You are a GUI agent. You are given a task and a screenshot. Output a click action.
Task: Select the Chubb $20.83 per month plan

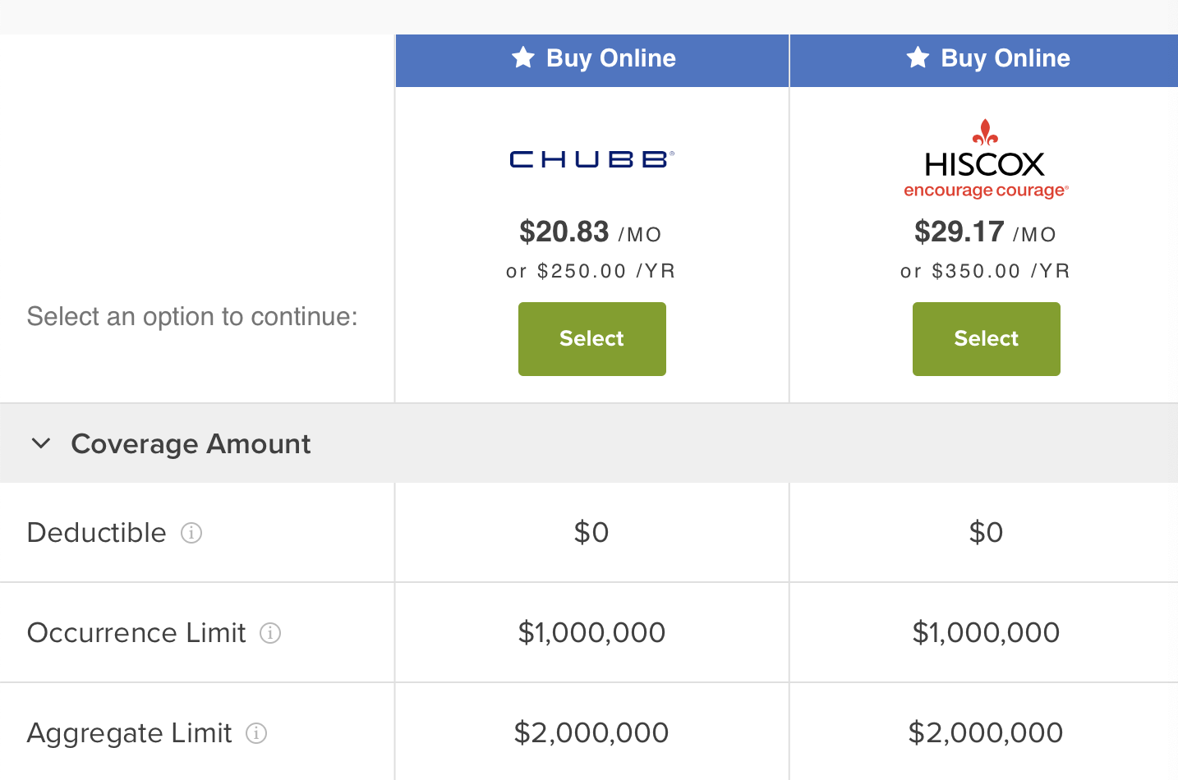click(591, 339)
